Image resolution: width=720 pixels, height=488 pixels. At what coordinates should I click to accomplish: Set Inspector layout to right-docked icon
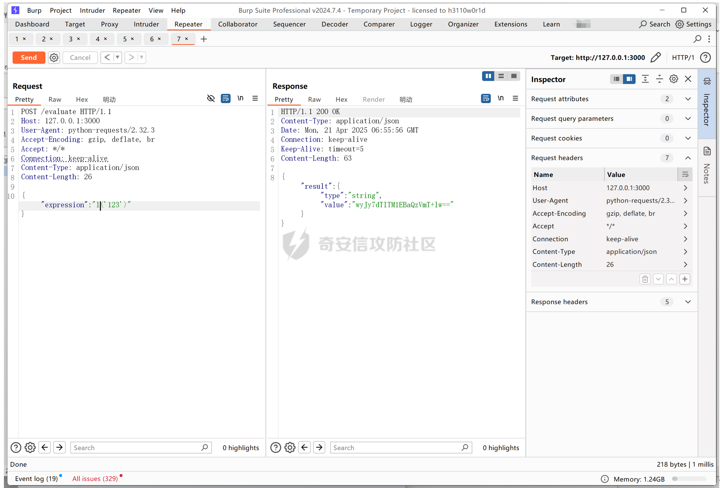(629, 79)
